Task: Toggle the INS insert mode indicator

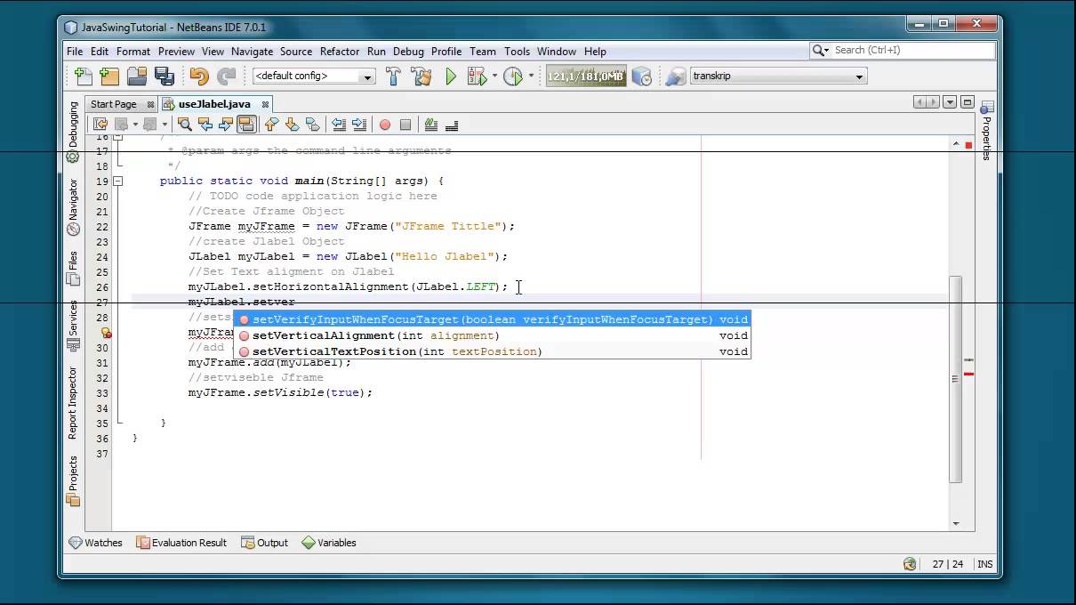Action: pos(984,564)
